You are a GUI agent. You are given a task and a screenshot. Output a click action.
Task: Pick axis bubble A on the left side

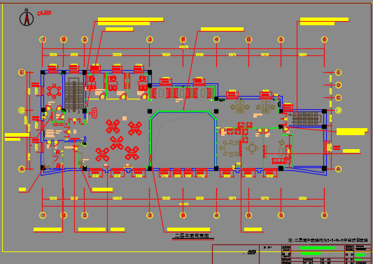22,169
